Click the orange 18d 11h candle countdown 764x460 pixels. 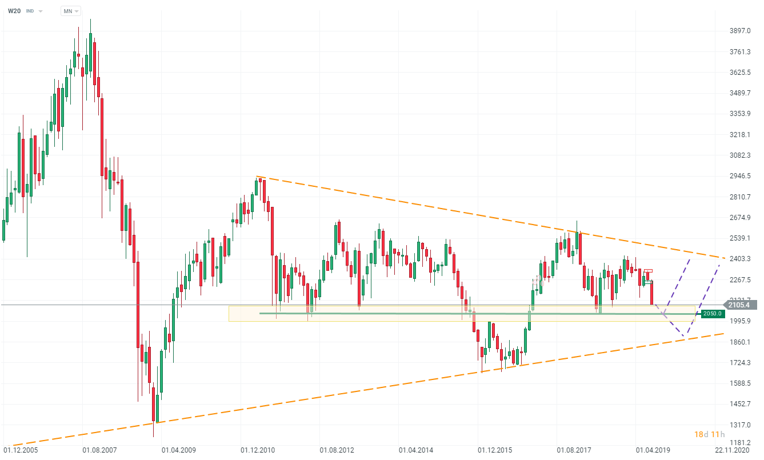[x=710, y=435]
